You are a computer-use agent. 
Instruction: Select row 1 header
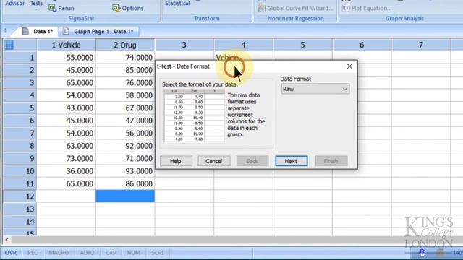(20, 58)
